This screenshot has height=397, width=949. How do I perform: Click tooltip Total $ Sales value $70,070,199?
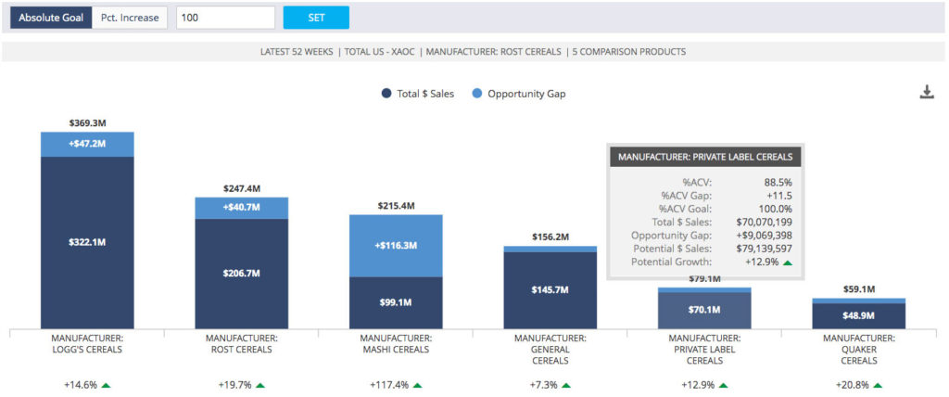pyautogui.click(x=764, y=222)
